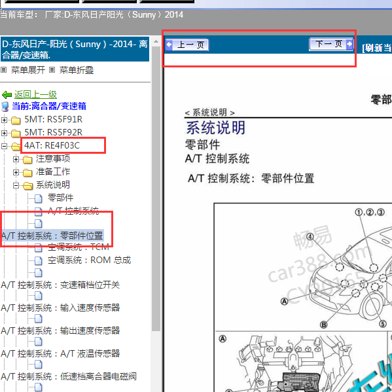
Task: Click the 菜单折叠 list icon
Action: pyautogui.click(x=52, y=70)
